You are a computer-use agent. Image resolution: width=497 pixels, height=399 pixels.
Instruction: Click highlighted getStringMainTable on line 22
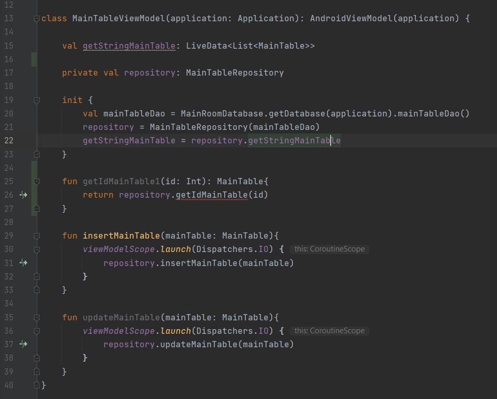(x=294, y=141)
